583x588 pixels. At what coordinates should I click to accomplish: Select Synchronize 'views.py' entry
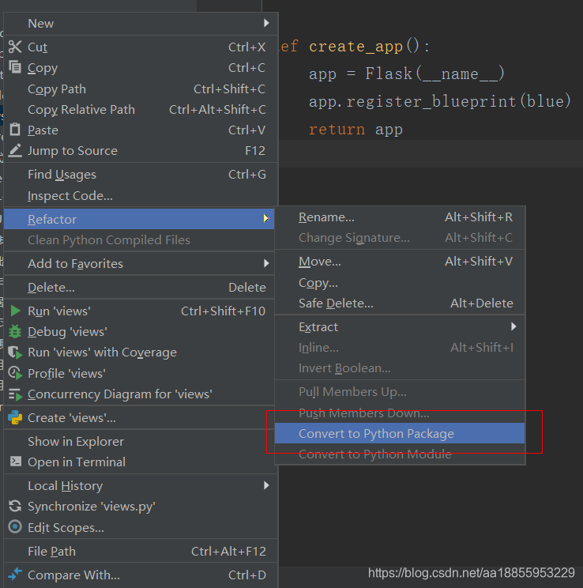141,507
